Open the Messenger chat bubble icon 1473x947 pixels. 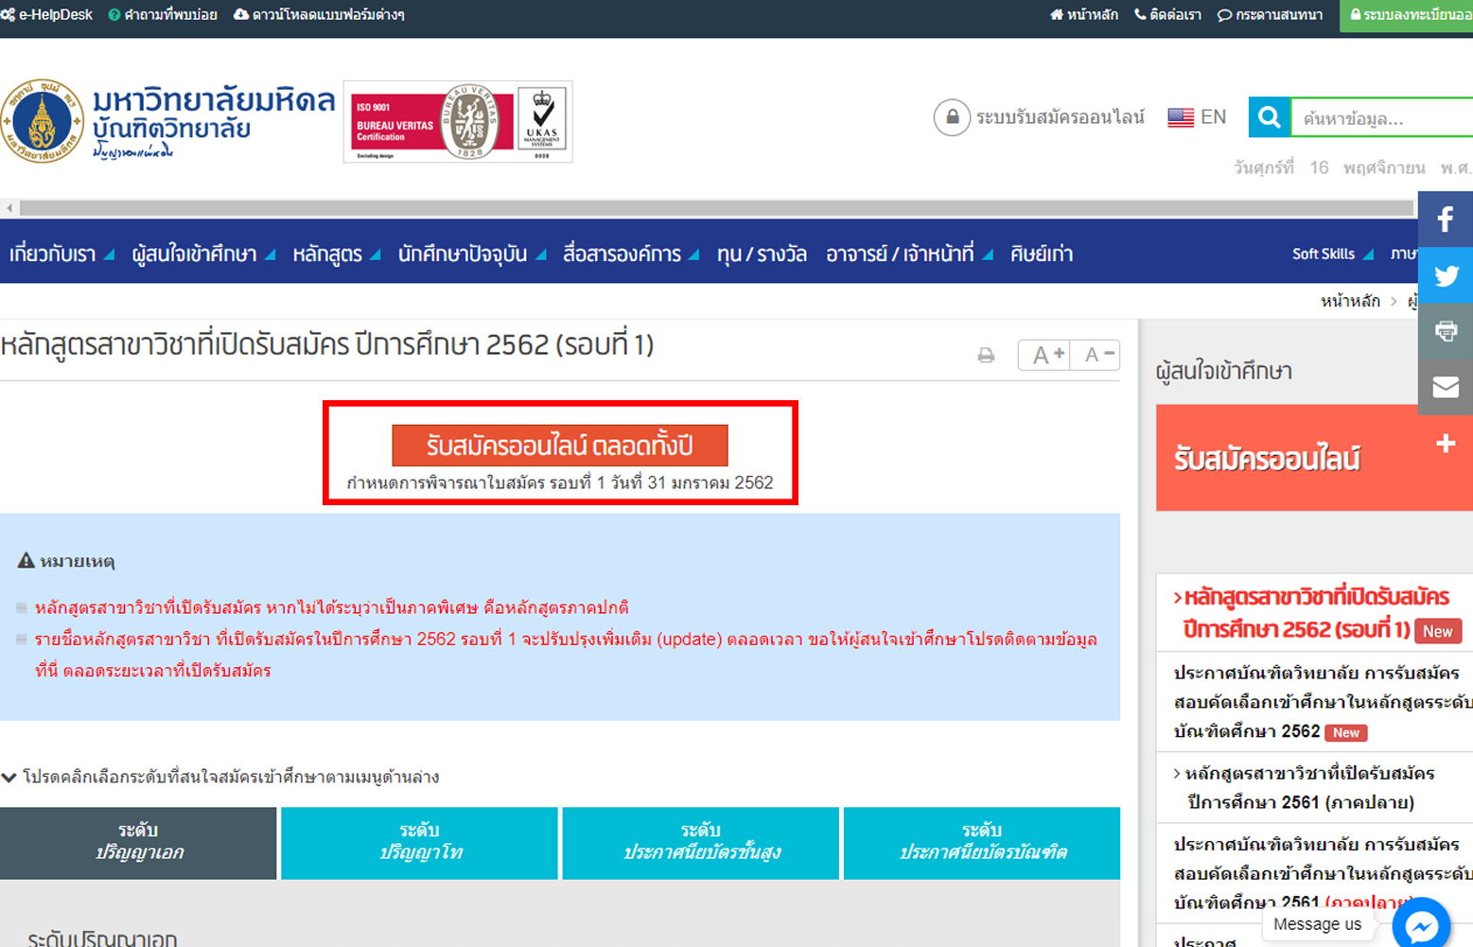[x=1420, y=924]
